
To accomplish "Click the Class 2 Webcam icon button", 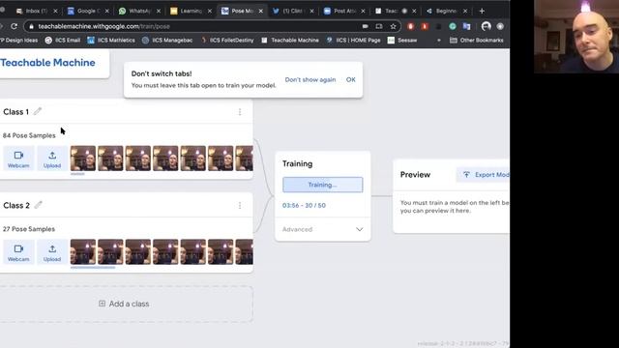I will click(x=18, y=252).
